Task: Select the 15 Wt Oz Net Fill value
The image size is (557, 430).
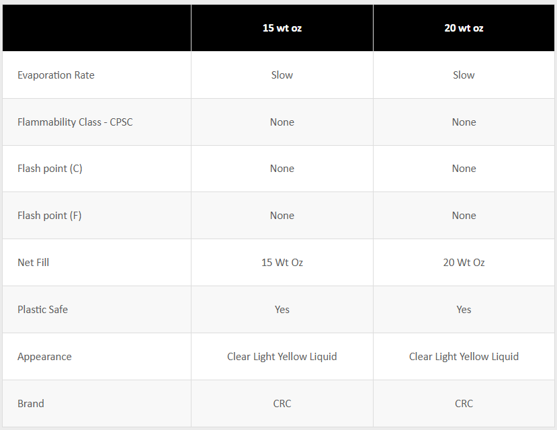Action: click(282, 263)
